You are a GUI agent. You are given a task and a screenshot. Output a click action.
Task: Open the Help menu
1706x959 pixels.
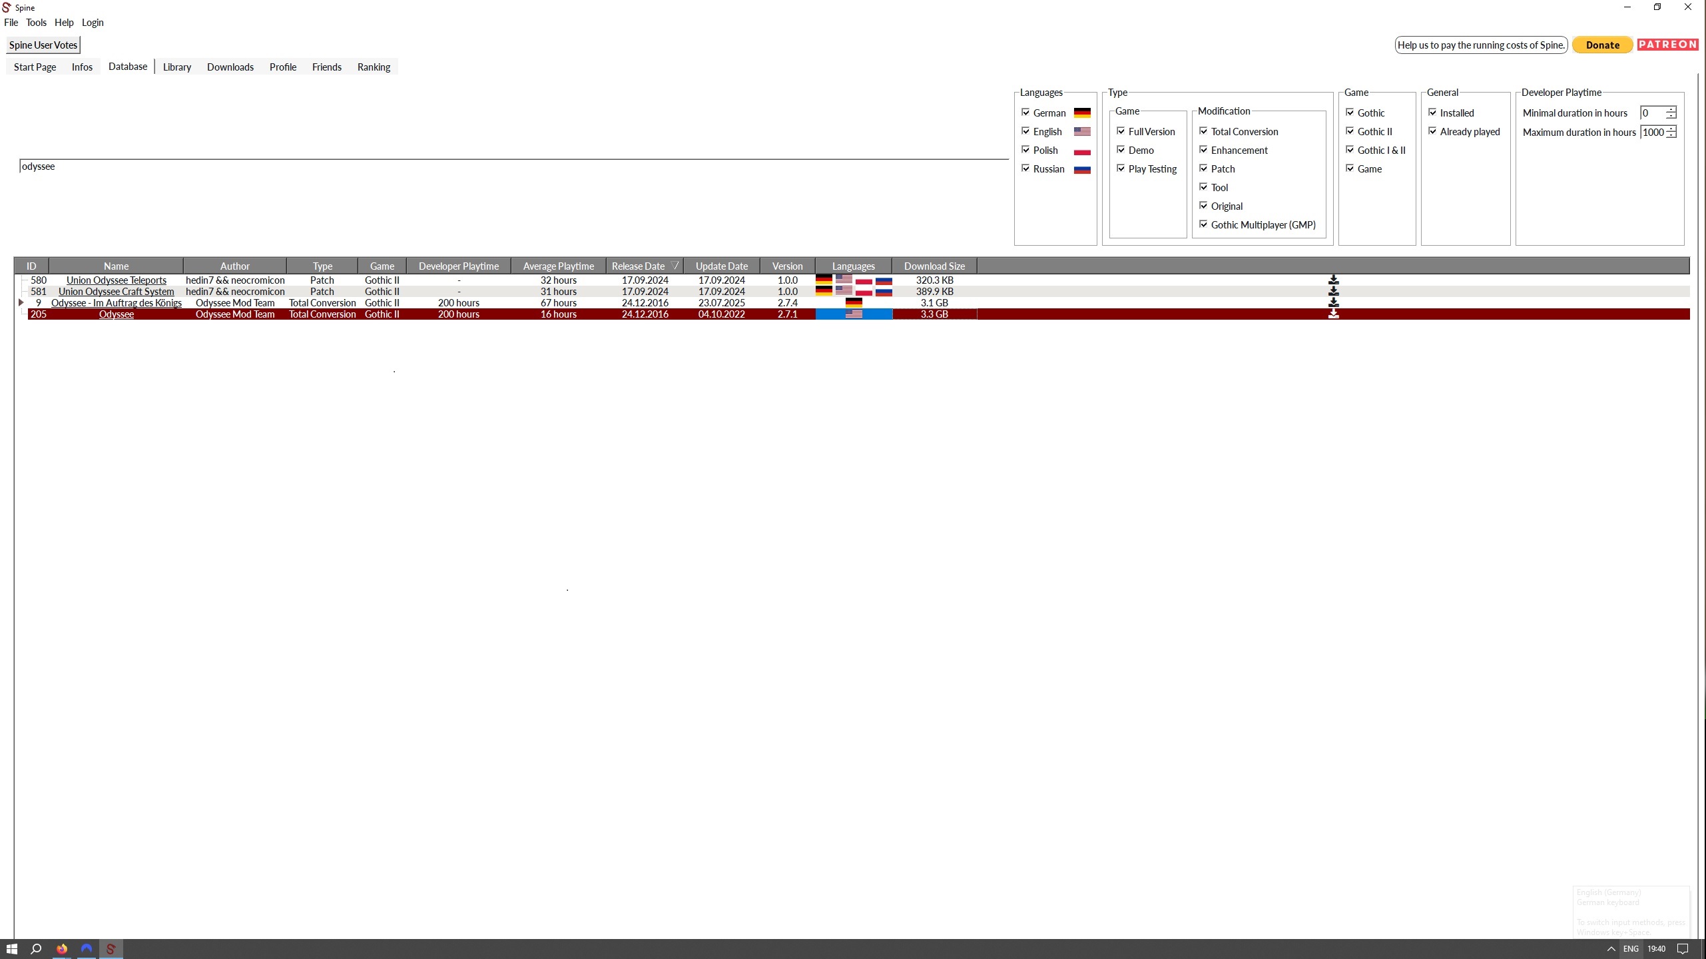click(x=64, y=23)
